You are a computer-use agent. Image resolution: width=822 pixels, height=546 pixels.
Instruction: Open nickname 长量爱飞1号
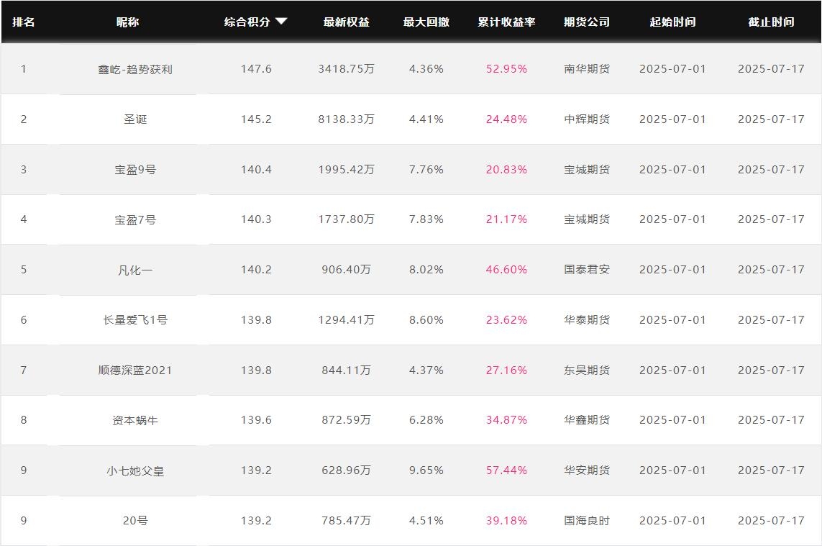point(135,320)
